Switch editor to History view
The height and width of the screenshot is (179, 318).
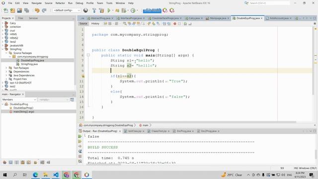tap(95, 23)
